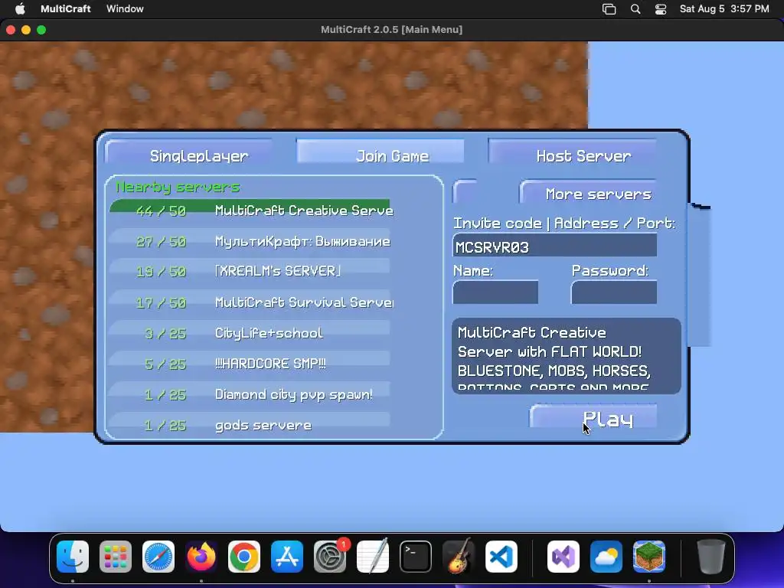Select MultiCraft Creative Server row
This screenshot has height=588, width=784.
250,210
